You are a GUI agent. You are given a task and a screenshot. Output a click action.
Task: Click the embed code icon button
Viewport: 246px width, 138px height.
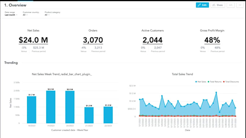tap(231, 5)
